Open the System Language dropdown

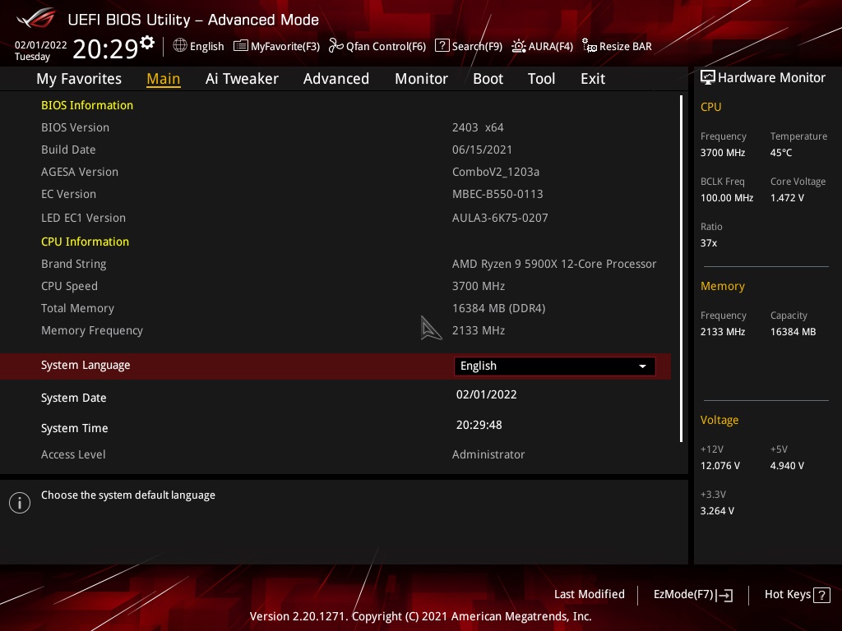[x=553, y=366]
